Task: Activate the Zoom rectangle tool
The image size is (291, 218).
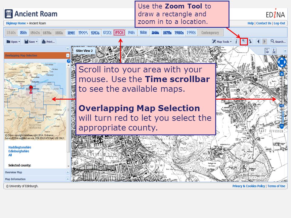Action: click(244, 41)
